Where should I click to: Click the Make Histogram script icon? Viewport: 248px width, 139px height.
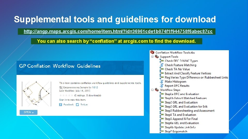[162, 82]
